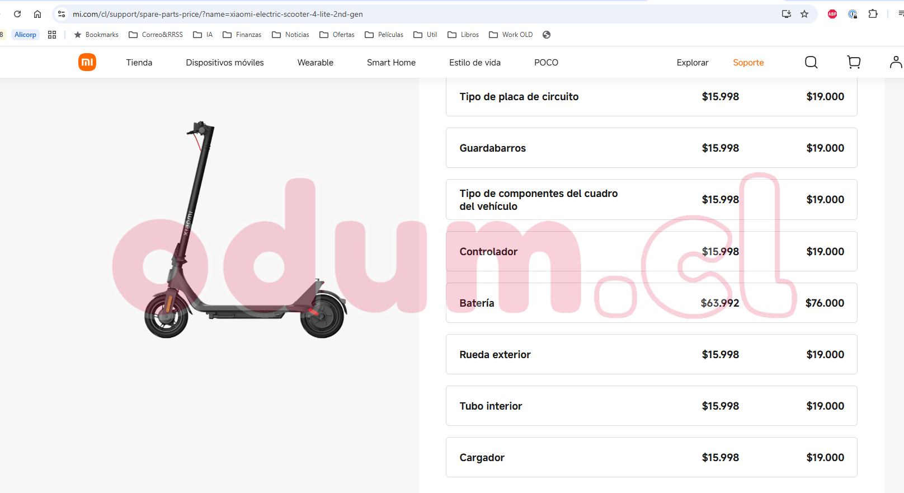Reload the page
Screen dimensions: 904x493
[x=17, y=14]
